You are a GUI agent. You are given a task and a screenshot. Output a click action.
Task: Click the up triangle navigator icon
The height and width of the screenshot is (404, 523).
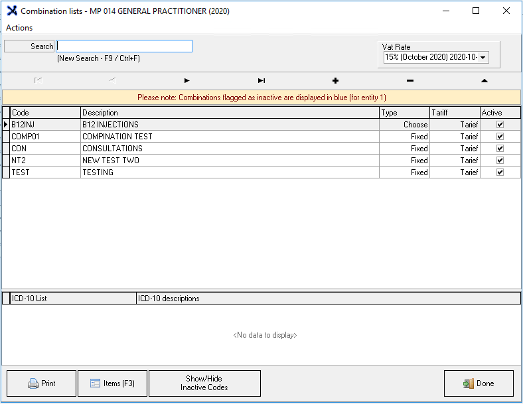(x=485, y=81)
